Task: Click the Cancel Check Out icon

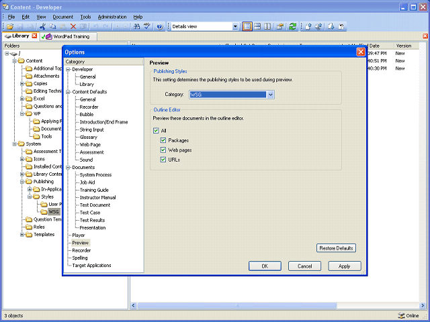Action: pyautogui.click(x=341, y=27)
